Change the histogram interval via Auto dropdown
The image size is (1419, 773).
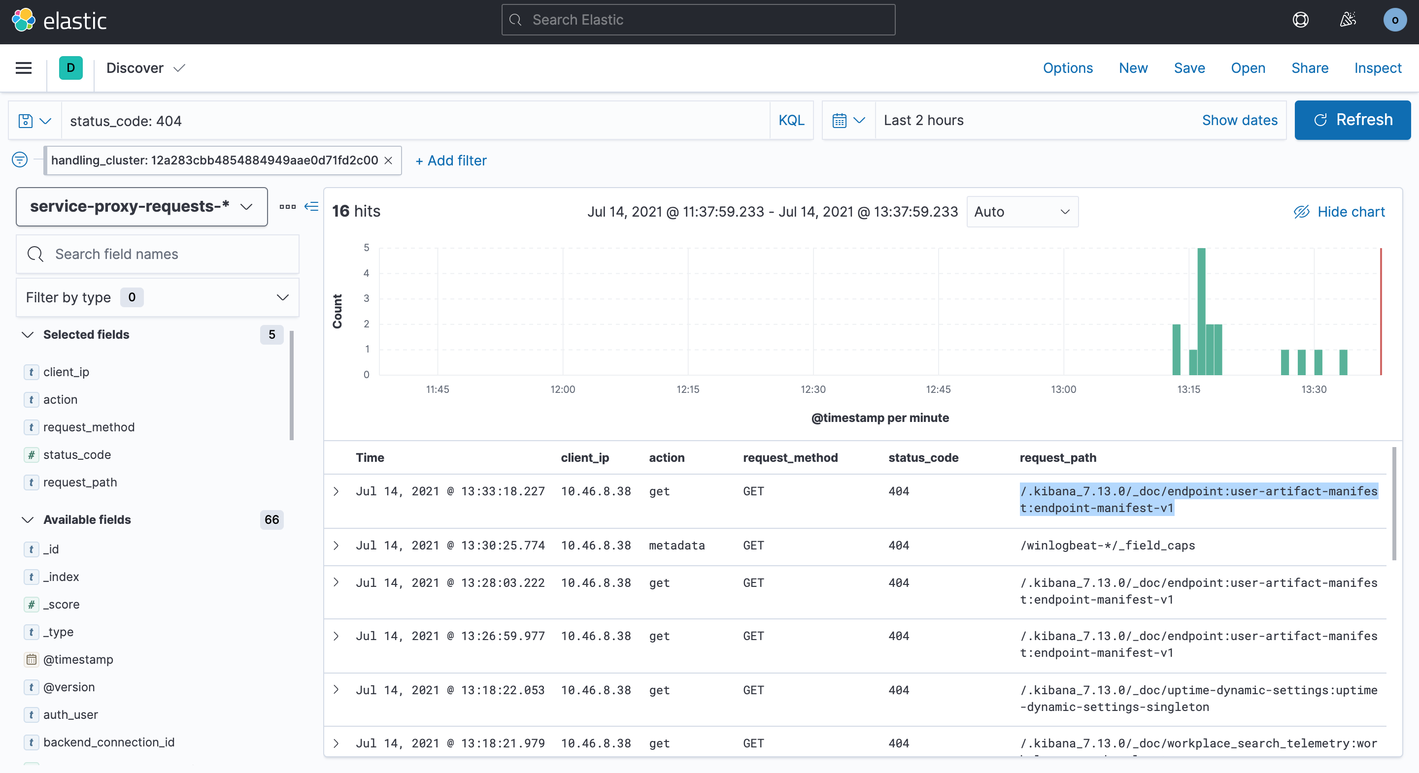pos(1022,211)
